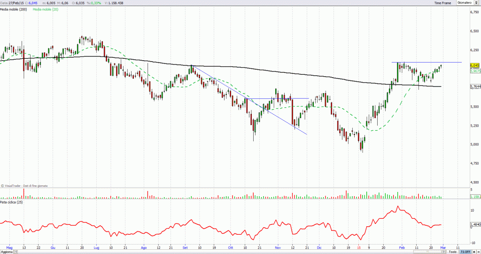Click the Aggiorna refresh button

tap(8, 252)
